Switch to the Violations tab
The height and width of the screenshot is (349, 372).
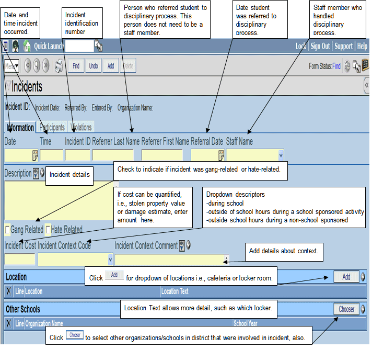[82, 127]
